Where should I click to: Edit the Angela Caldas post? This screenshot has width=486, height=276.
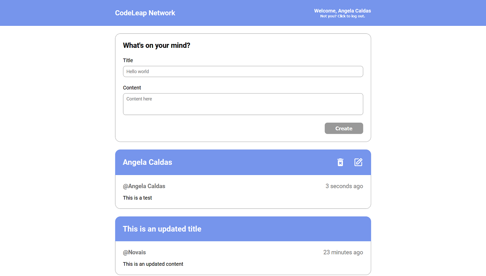coord(358,162)
